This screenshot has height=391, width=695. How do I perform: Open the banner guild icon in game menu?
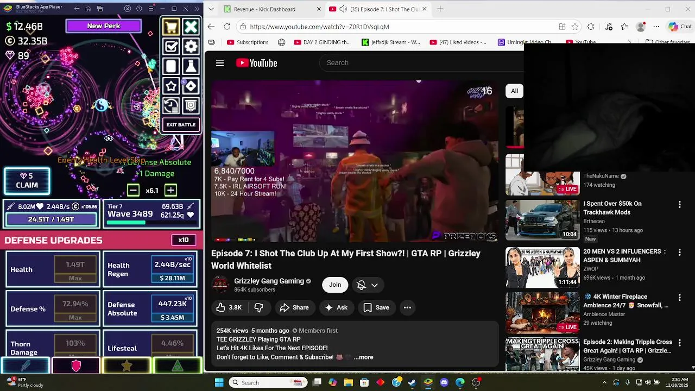tap(191, 105)
